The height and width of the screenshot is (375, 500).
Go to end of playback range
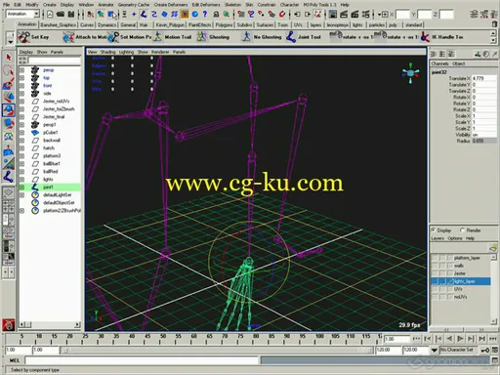pyautogui.click(x=494, y=339)
